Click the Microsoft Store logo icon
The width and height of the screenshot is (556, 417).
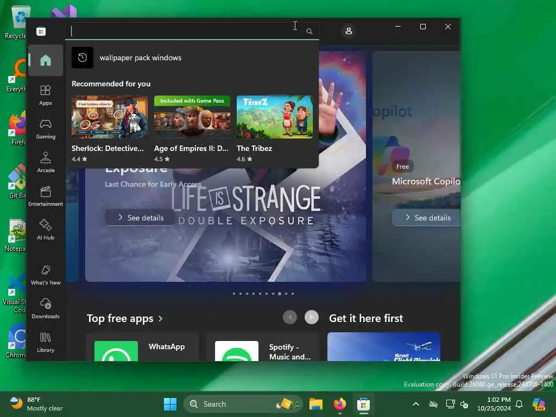[x=41, y=31]
